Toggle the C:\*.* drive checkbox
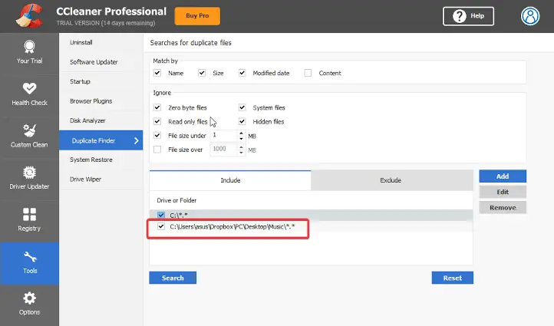 (161, 215)
